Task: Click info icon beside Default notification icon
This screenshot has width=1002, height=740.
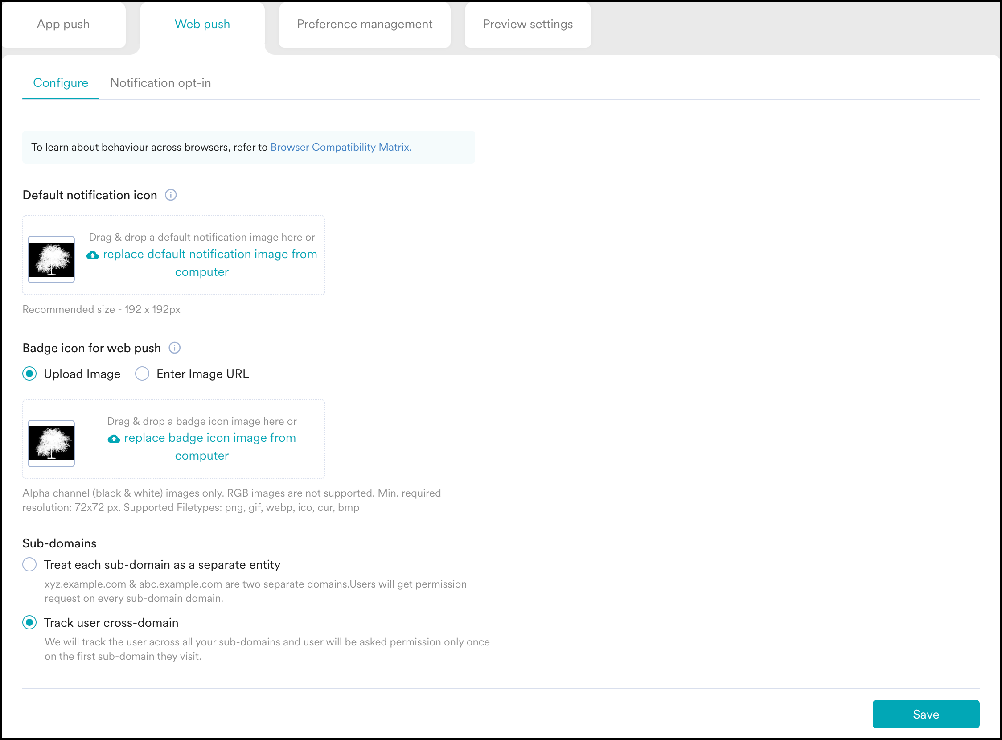Action: (171, 195)
